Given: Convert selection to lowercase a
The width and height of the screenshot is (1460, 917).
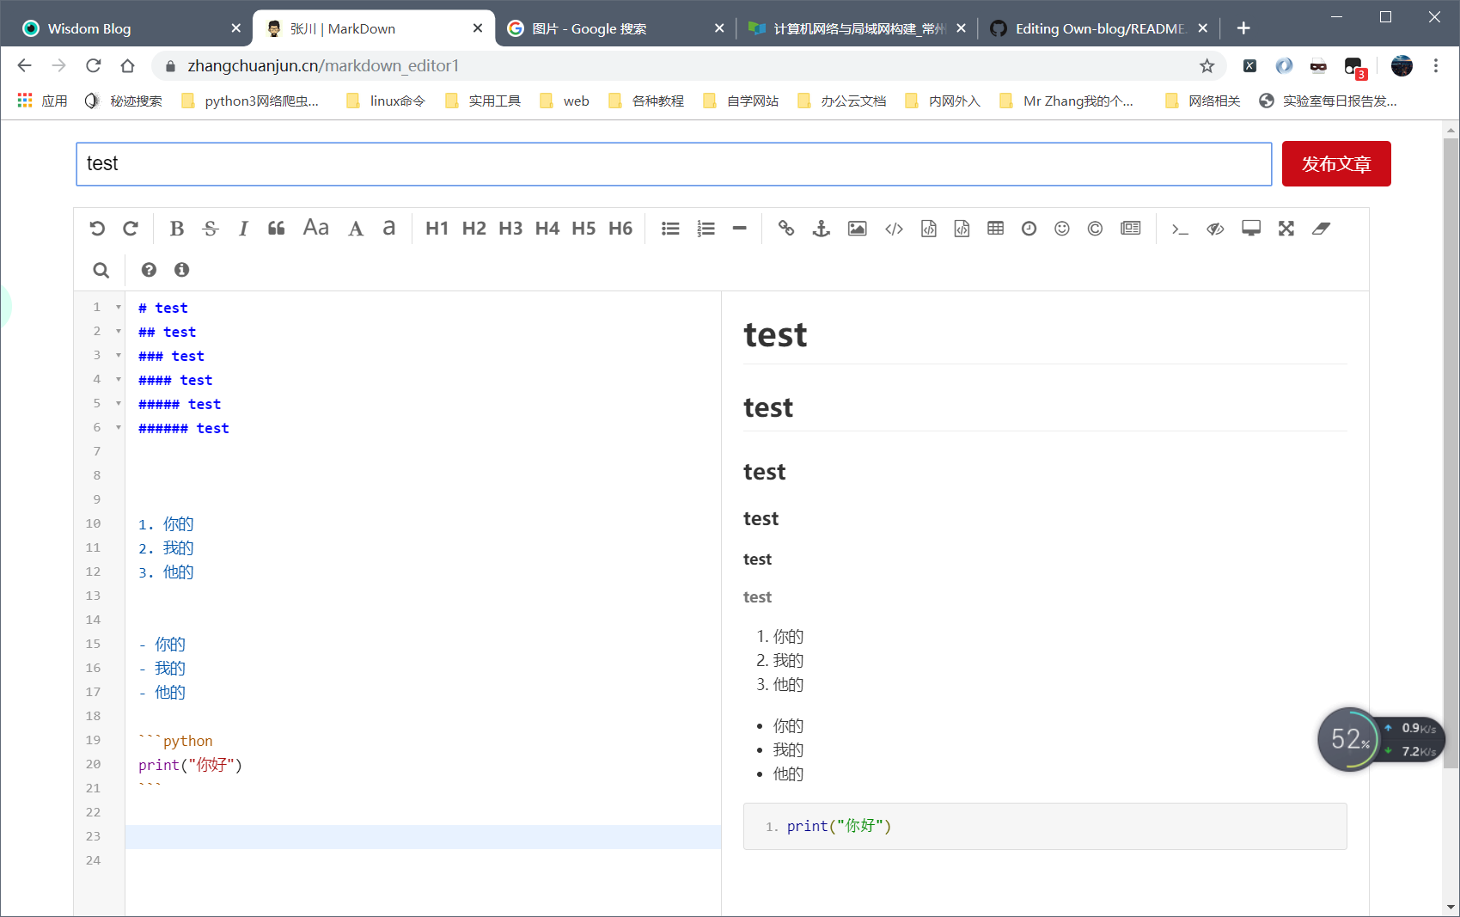Looking at the screenshot, I should [x=389, y=228].
